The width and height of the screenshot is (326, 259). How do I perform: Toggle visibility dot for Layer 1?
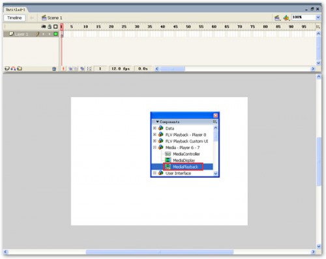pos(44,34)
